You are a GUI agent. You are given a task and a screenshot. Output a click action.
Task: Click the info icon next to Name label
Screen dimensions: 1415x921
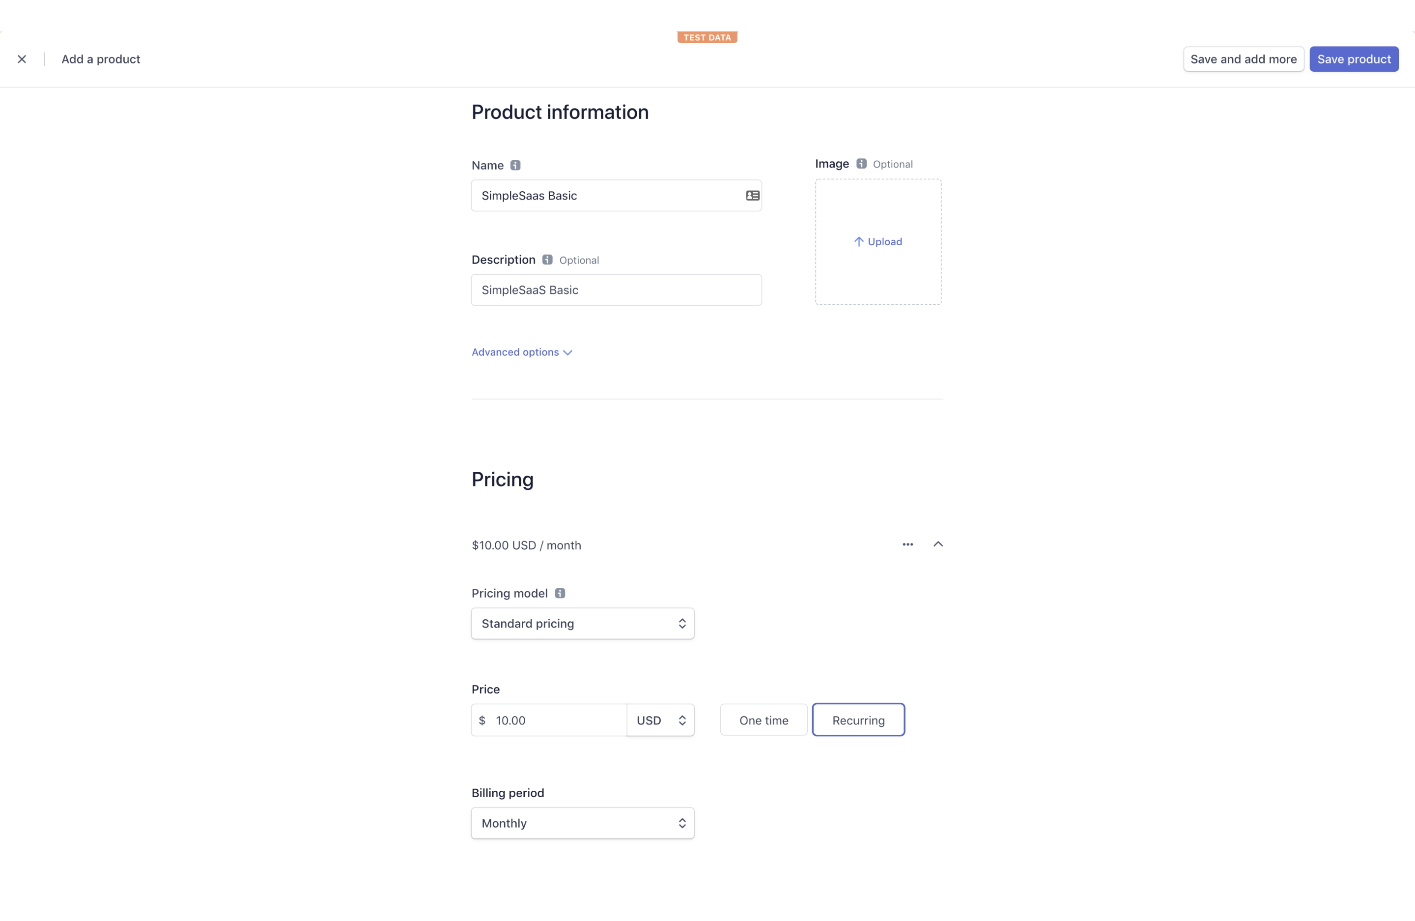pos(515,165)
